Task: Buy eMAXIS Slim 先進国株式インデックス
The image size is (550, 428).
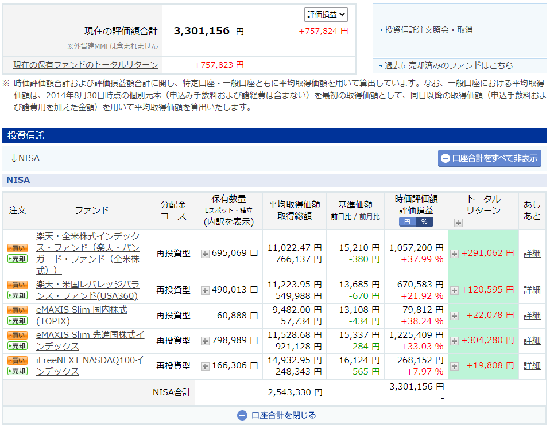Action: point(18,336)
